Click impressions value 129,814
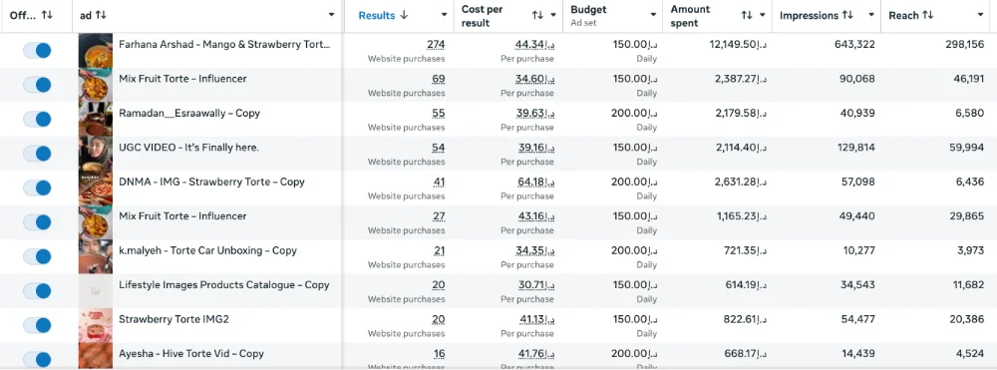 [x=854, y=148]
